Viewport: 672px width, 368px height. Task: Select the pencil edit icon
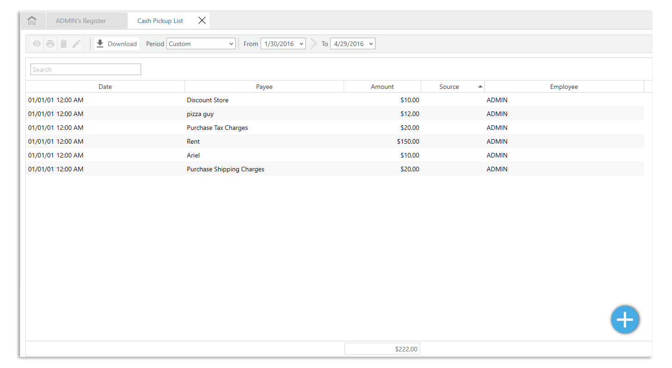[77, 43]
